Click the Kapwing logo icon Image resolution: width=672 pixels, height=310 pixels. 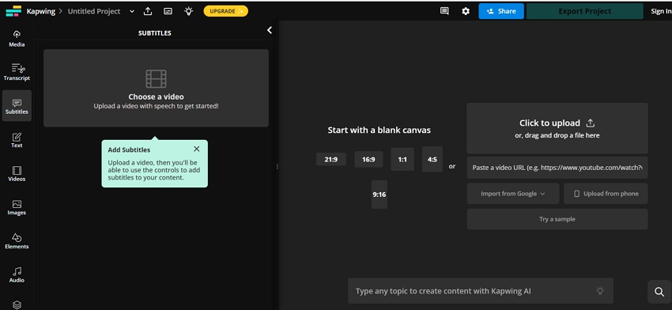(x=13, y=11)
